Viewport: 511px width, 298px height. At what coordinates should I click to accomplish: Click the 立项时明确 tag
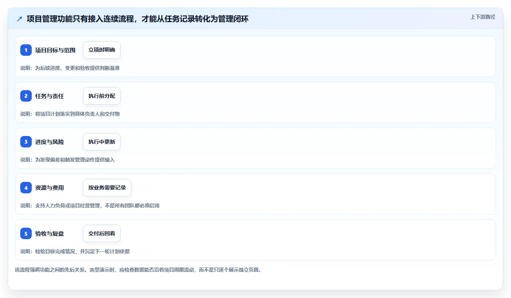pyautogui.click(x=102, y=50)
